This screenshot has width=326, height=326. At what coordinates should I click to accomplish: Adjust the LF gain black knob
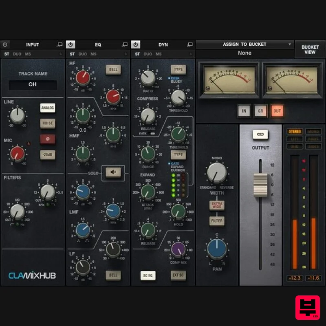83,268
